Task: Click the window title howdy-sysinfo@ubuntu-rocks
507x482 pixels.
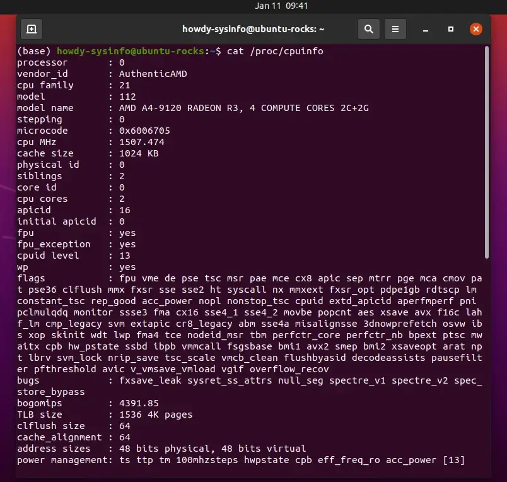Action: tap(253, 29)
